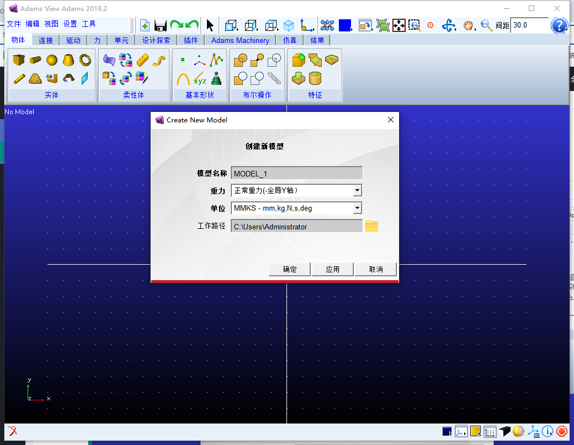Select the Cylinder solid tool
Viewport: 574px width, 445px height.
coord(35,60)
